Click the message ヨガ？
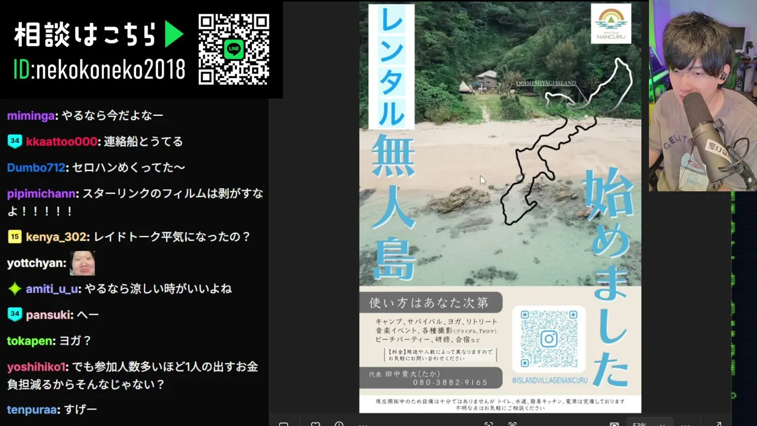 coord(76,341)
